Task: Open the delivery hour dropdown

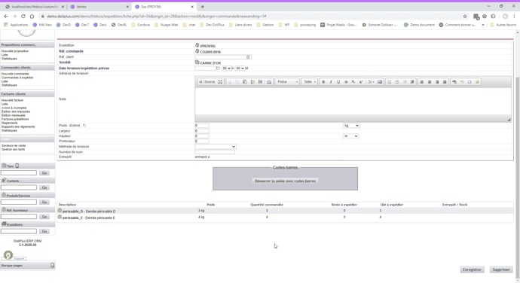Action: point(227,68)
